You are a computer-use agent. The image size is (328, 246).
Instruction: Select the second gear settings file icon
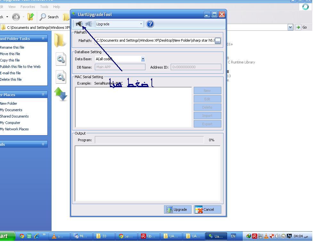(61, 77)
